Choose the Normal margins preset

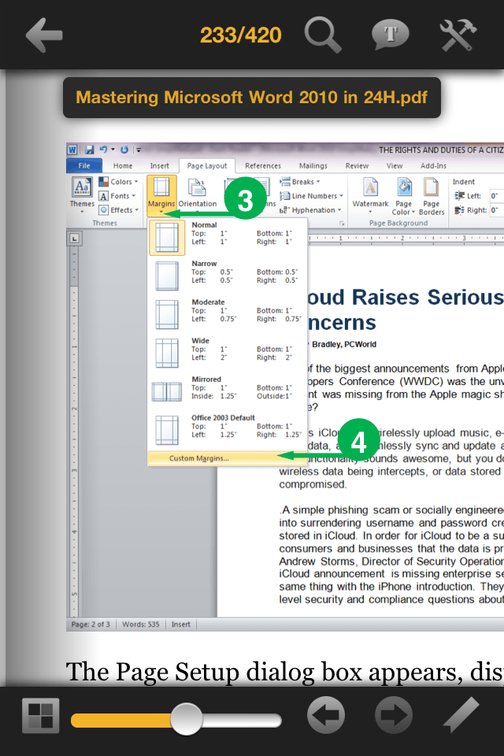(x=227, y=237)
